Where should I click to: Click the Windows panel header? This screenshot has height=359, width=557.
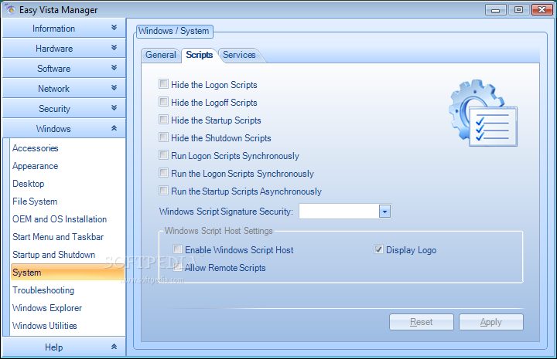pyautogui.click(x=64, y=128)
